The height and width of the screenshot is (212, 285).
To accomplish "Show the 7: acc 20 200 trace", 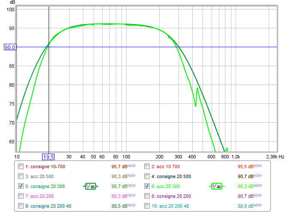I will 21,196.
